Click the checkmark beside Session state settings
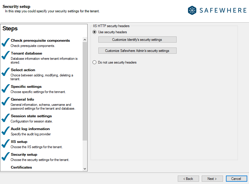The width and height of the screenshot is (249, 184). (x=5, y=118)
